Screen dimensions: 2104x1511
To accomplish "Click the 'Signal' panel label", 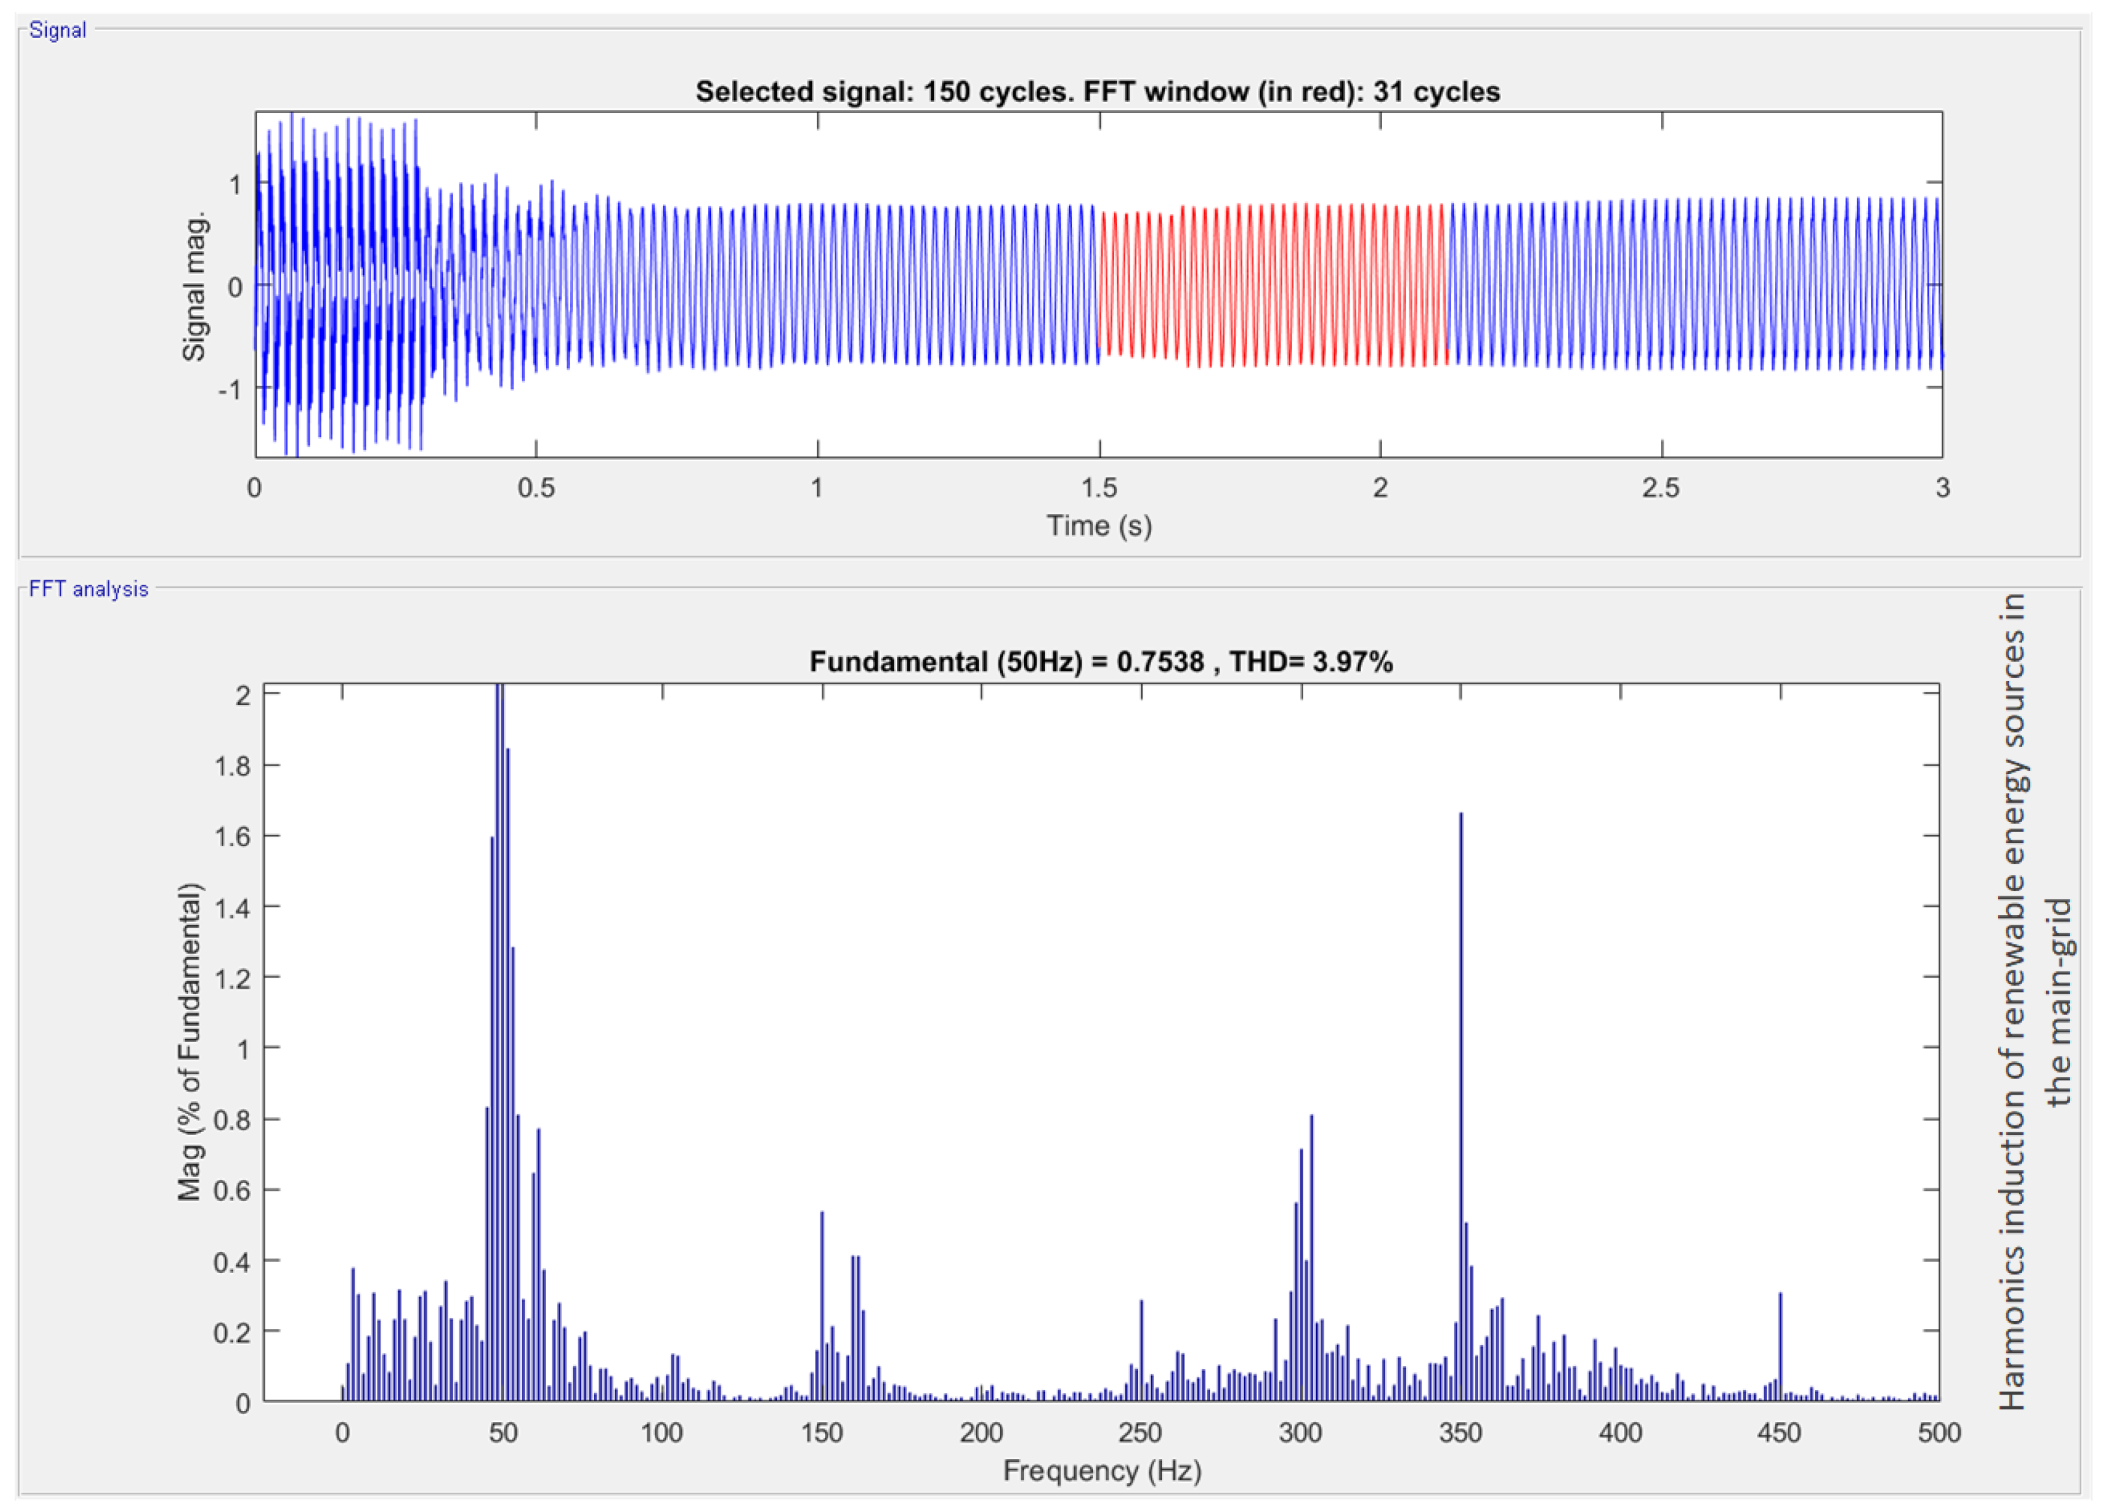I will click(x=57, y=30).
